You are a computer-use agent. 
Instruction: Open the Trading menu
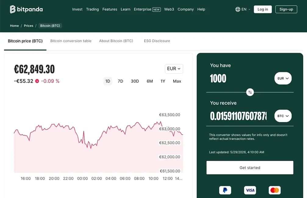[92, 9]
